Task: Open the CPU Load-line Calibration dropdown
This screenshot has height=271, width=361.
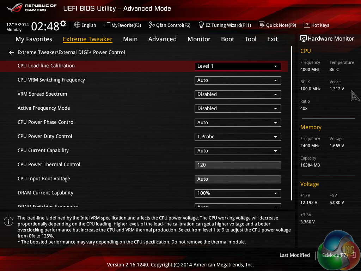Action: coord(238,66)
